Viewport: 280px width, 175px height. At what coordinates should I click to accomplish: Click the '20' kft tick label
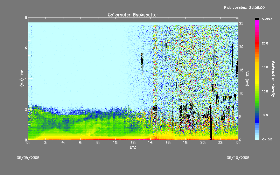pyautogui.click(x=241, y=47)
